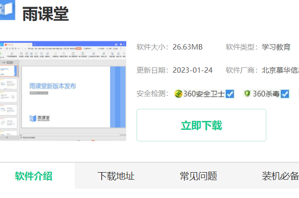299x198 pixels.
Task: Click the 学习教育 software type
Action: (276, 47)
